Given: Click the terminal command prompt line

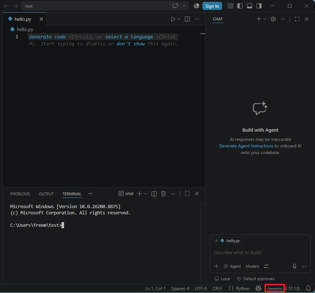Looking at the screenshot, I should coord(37,225).
